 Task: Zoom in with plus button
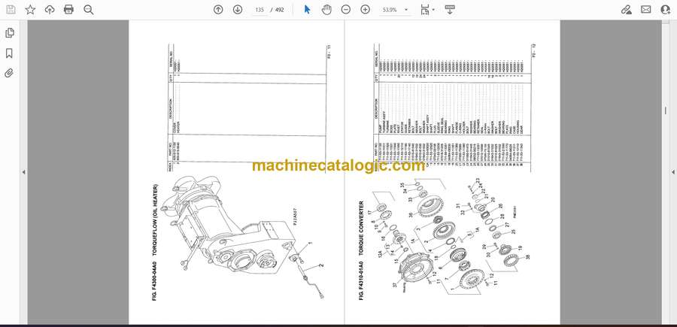(x=366, y=10)
